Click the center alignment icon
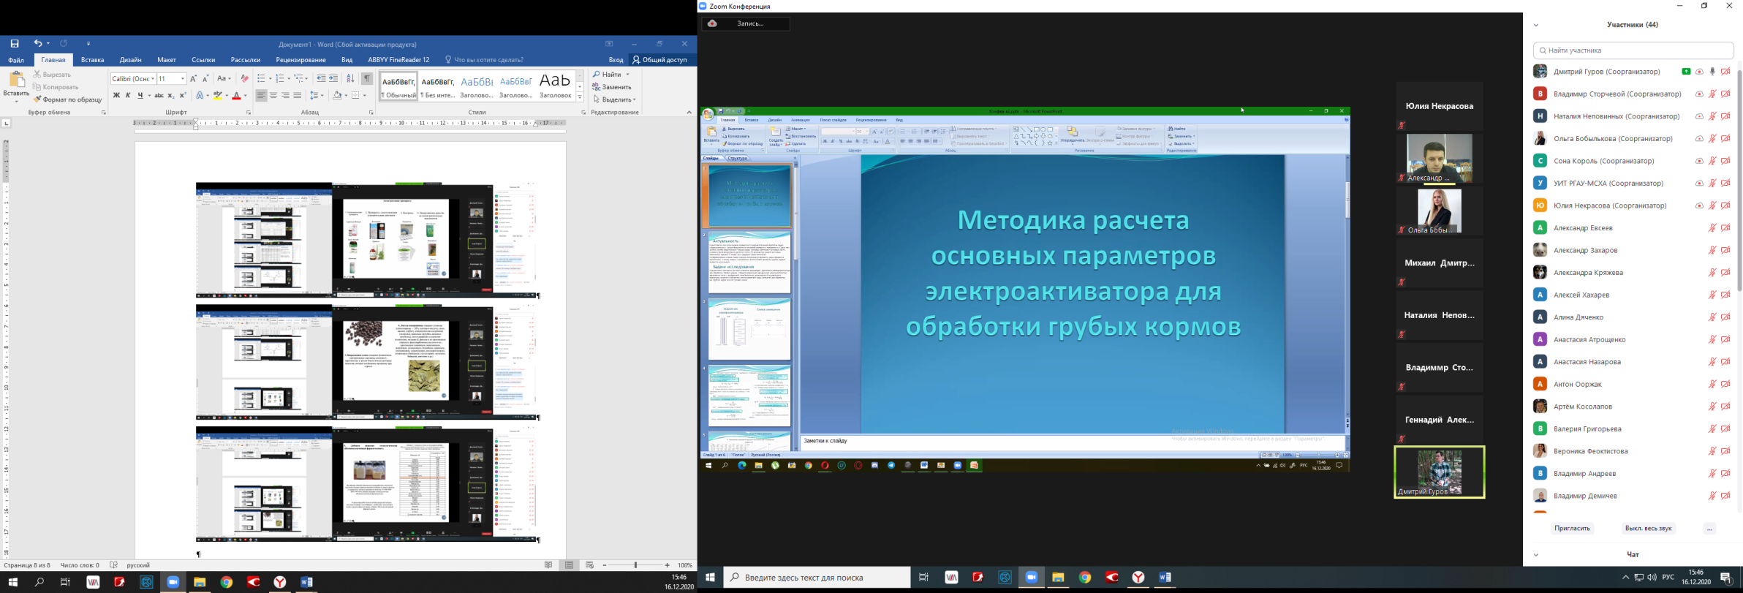This screenshot has height=593, width=1743. (x=273, y=96)
